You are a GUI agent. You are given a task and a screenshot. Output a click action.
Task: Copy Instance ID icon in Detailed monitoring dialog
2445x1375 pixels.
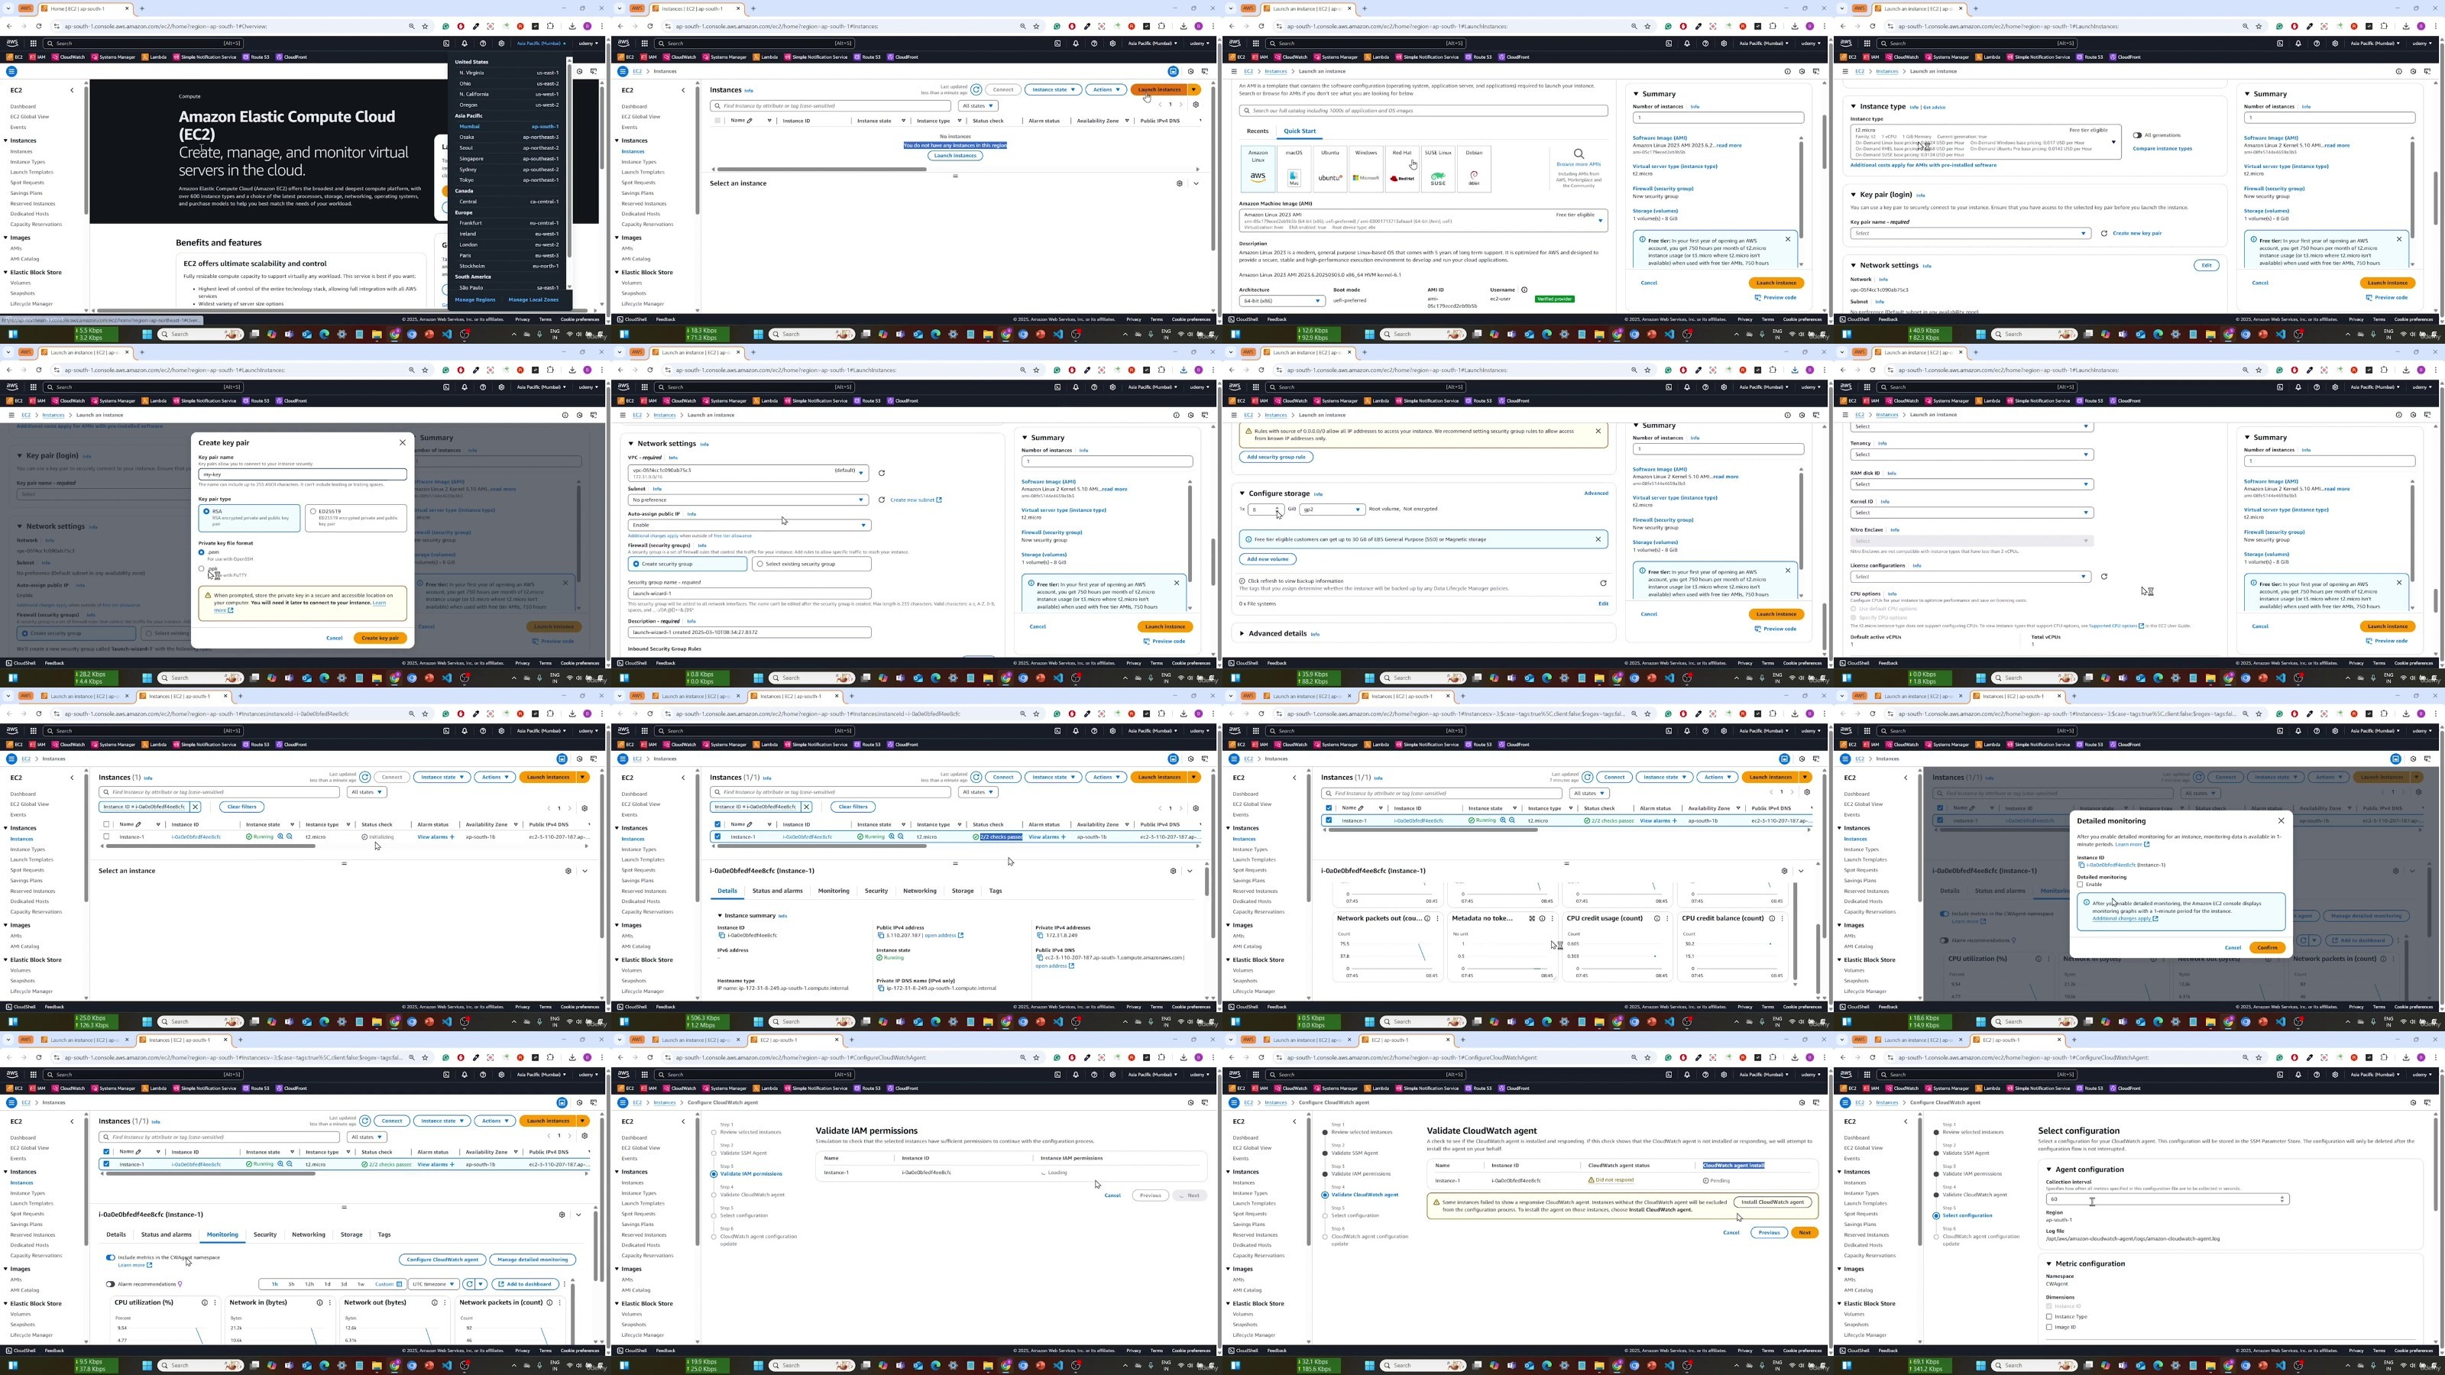[x=2081, y=865]
